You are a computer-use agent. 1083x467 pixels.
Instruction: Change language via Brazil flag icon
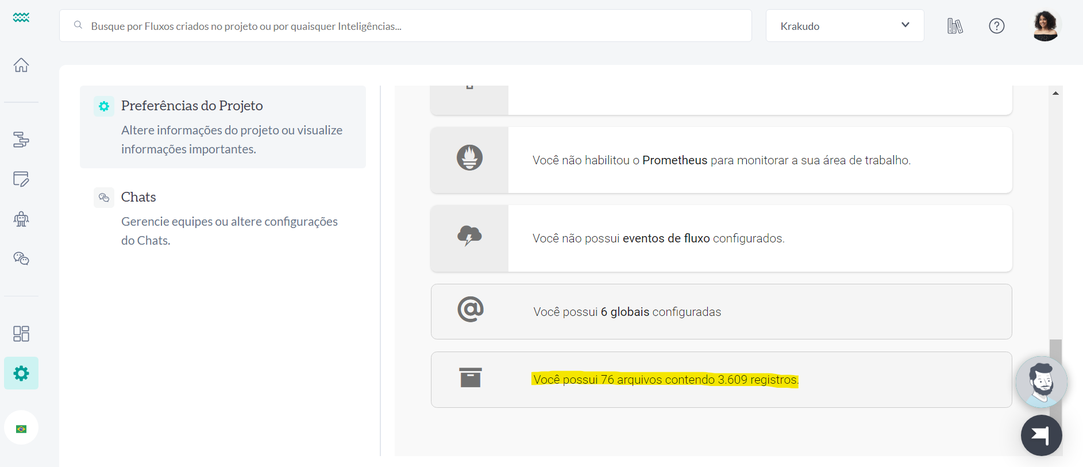tap(21, 429)
